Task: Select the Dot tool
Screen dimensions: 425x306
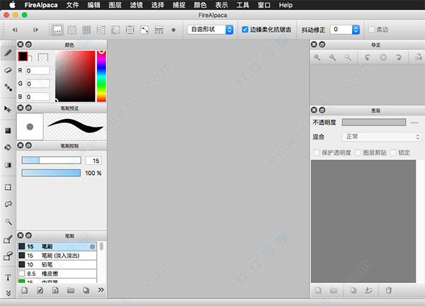Action: 8,87
